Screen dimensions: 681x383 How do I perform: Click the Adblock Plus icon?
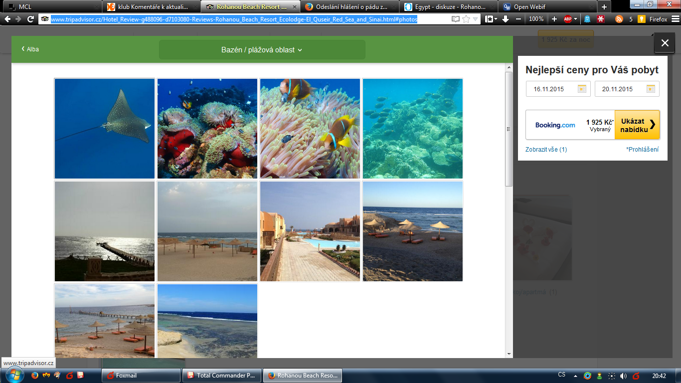567,19
